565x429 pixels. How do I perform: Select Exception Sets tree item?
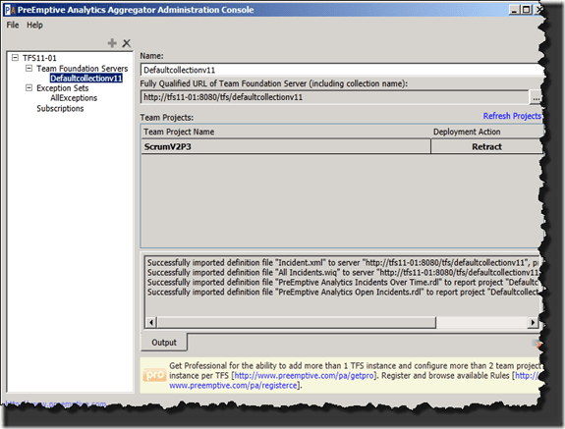62,88
